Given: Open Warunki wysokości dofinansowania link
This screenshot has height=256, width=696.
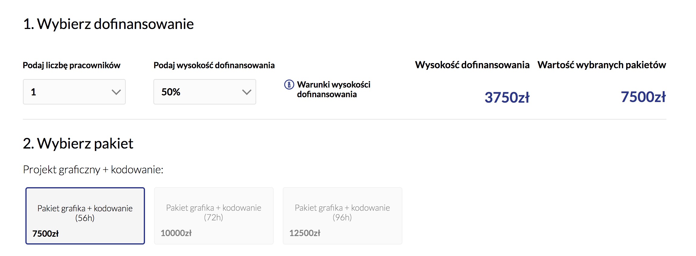Looking at the screenshot, I should [x=333, y=89].
